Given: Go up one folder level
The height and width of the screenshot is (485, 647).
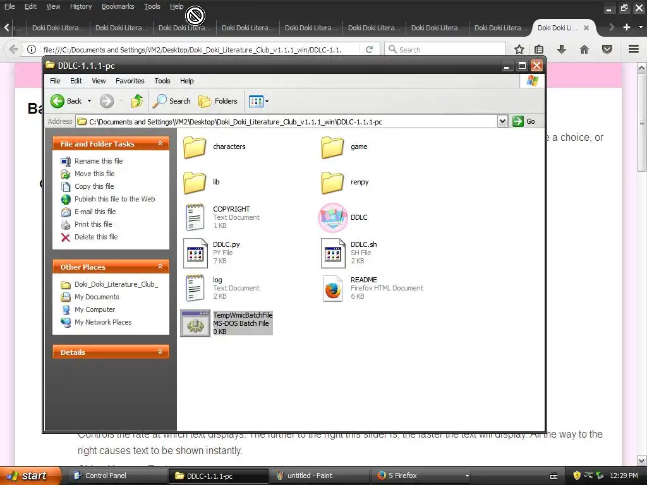Looking at the screenshot, I should [x=136, y=101].
